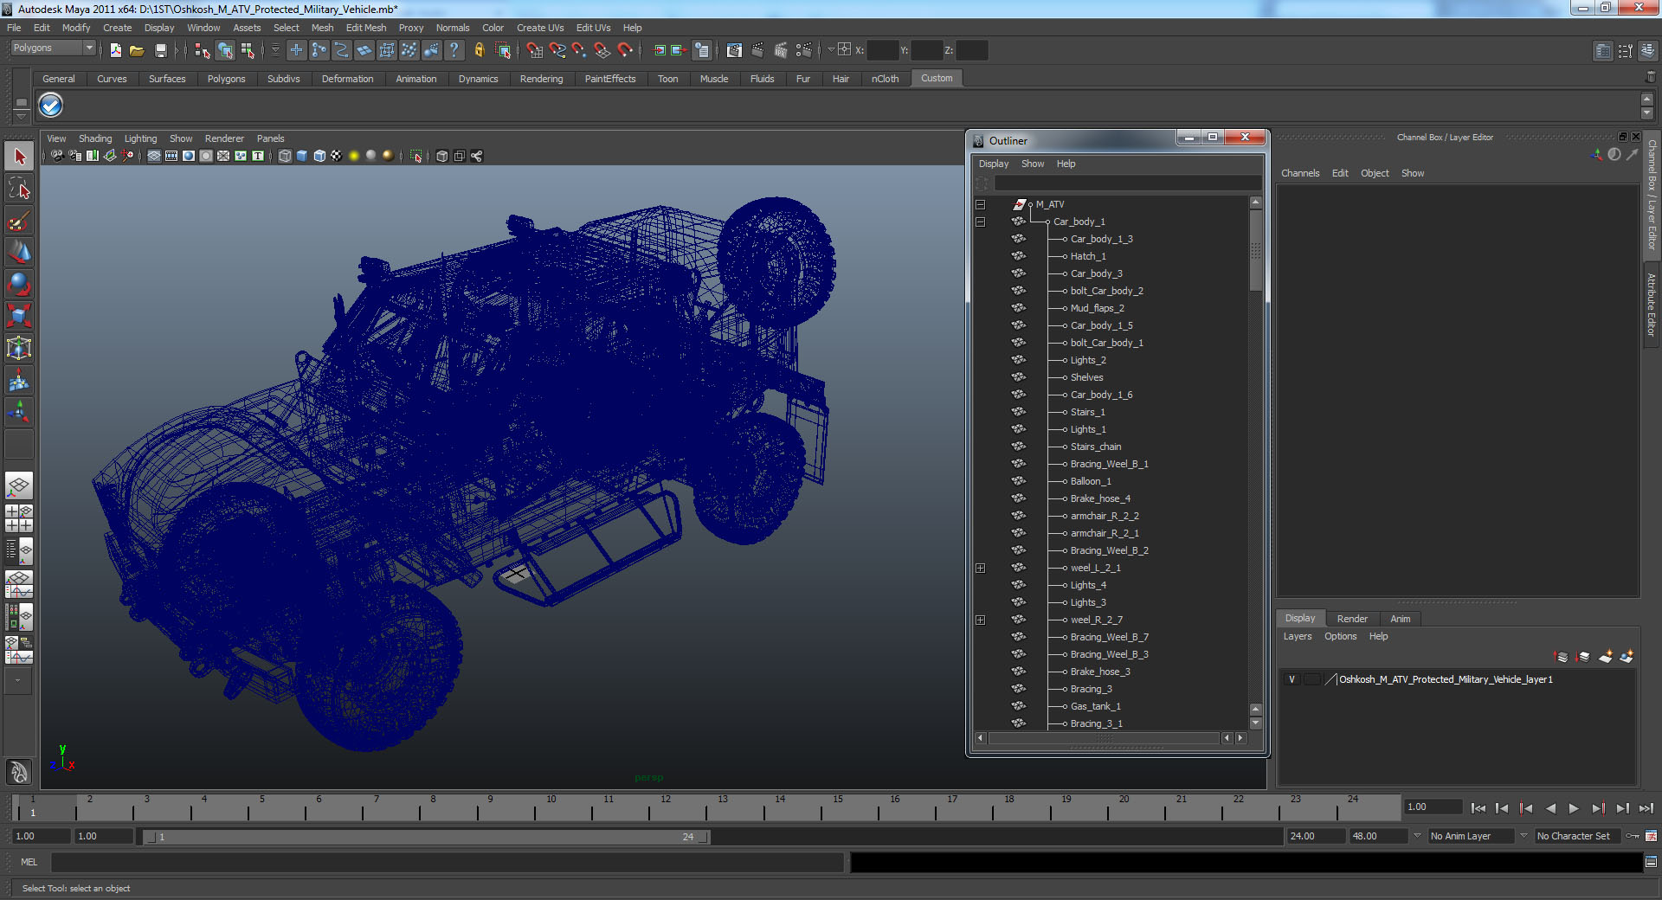Jump to the start of playback range
Viewport: 1662px width, 900px height.
(x=1478, y=808)
